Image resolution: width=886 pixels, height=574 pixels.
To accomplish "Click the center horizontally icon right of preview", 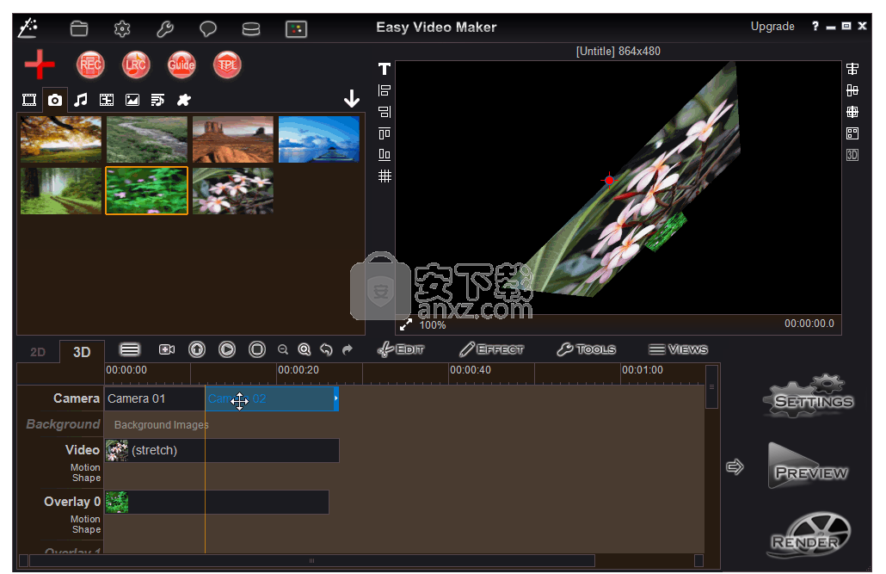I will 852,69.
